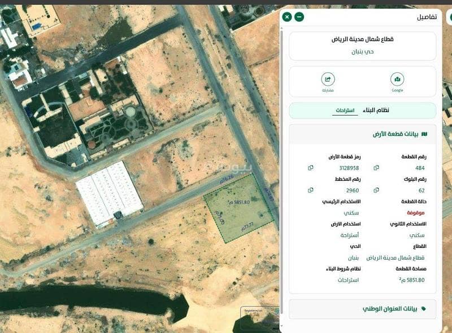This screenshot has height=333, width=452.
Task: Expand the بيانات العنوان الوطني section
Action: (362, 309)
